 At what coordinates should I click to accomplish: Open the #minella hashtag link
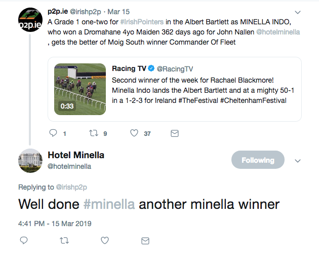(109, 204)
